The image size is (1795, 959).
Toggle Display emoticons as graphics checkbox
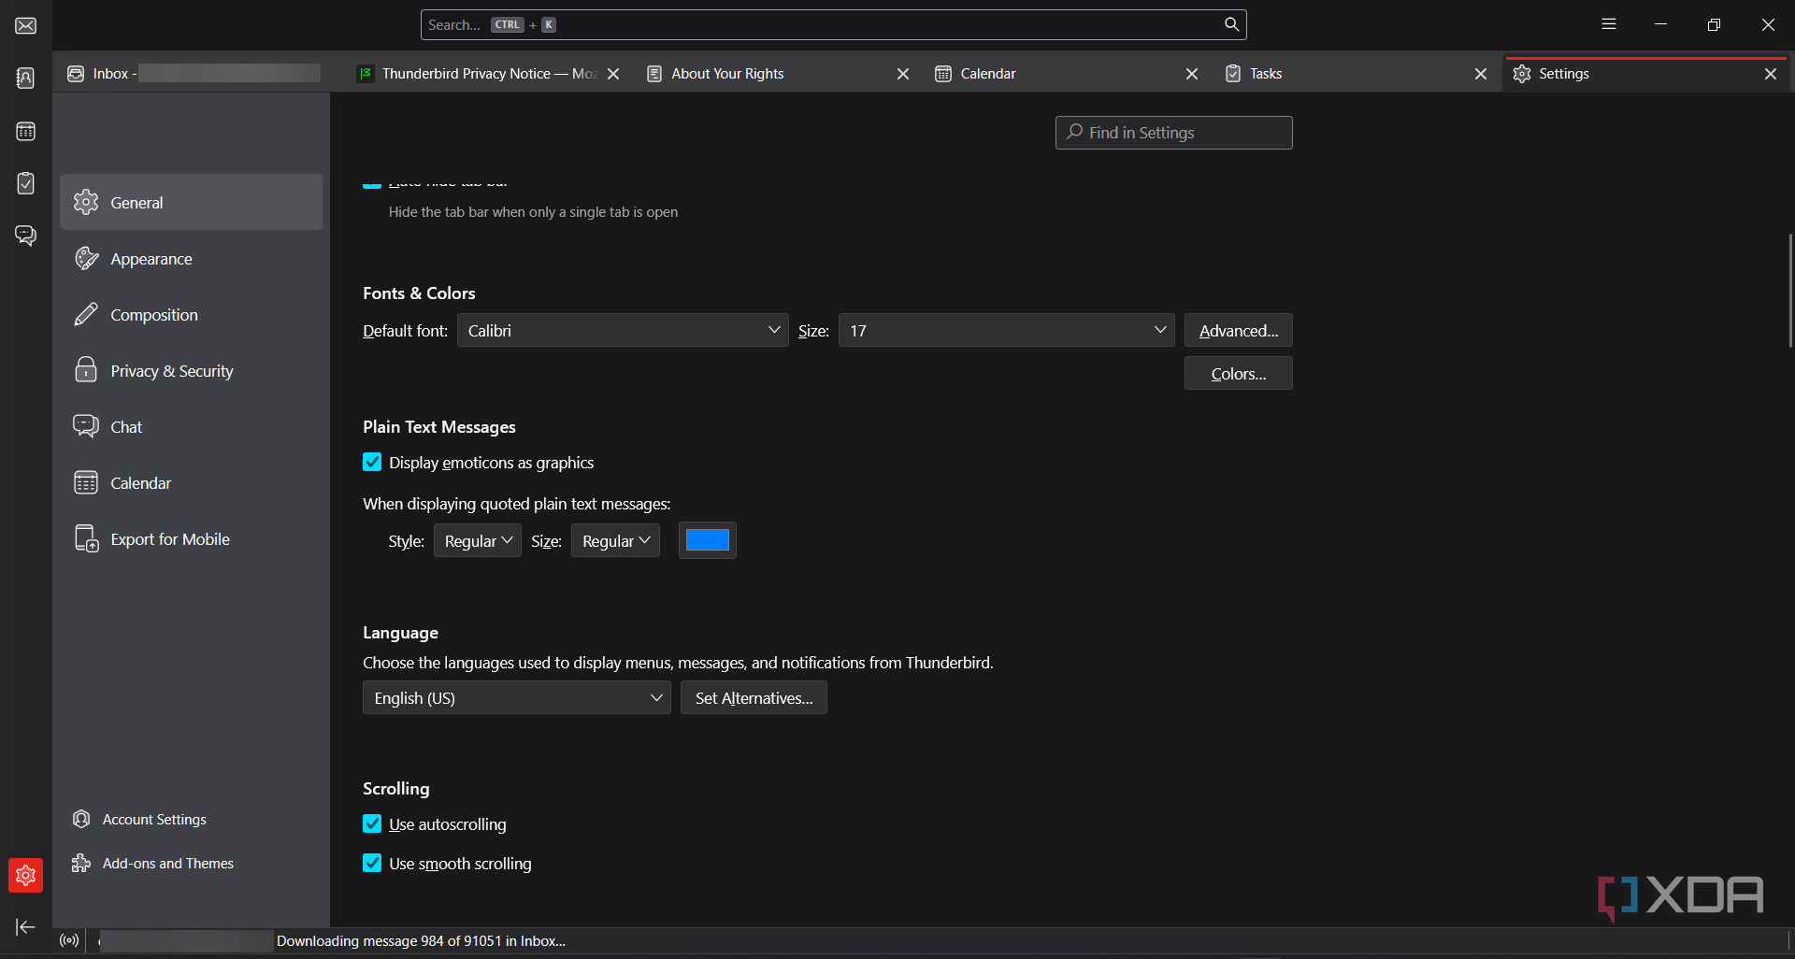coord(372,462)
